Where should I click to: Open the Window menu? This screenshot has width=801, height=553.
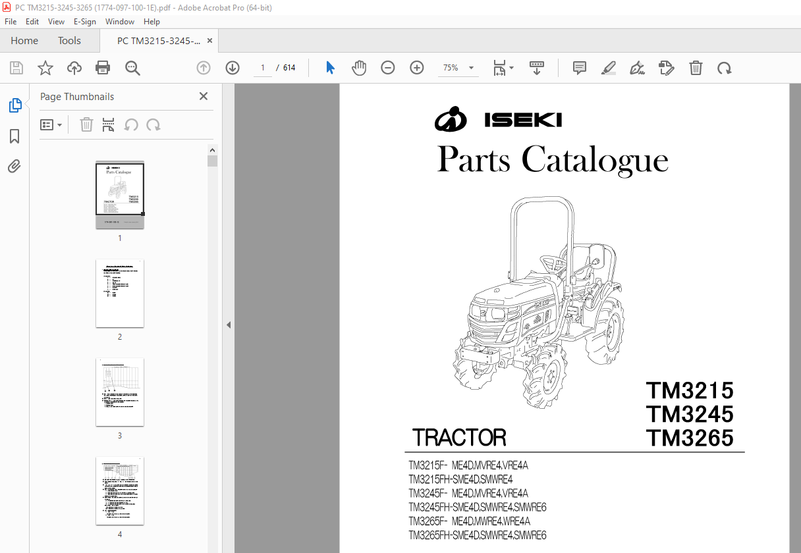pos(120,22)
